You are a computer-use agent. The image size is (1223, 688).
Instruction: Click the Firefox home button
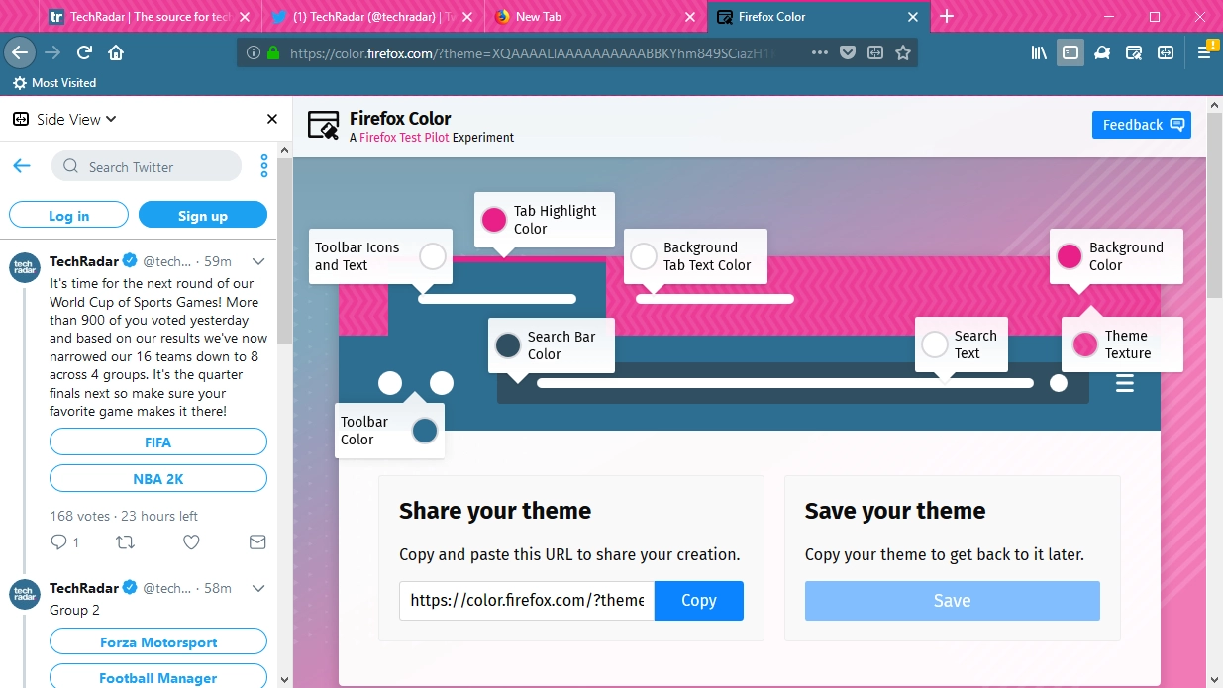pyautogui.click(x=116, y=52)
